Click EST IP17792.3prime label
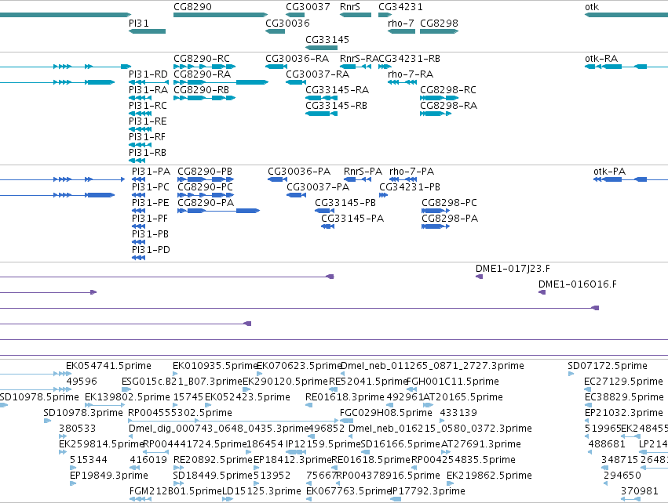Viewport: 668px width, 503px height. point(428,491)
